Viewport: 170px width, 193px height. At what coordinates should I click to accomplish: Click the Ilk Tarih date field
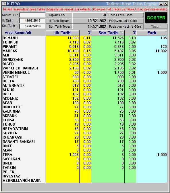coord(32,20)
